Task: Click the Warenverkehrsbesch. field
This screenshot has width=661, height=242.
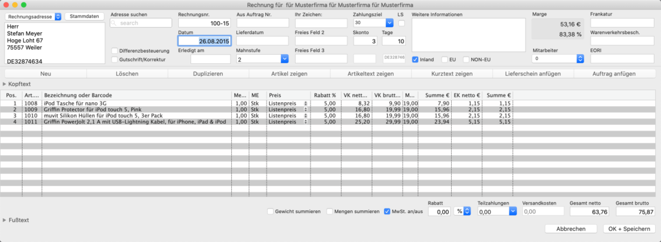Action: click(x=622, y=41)
